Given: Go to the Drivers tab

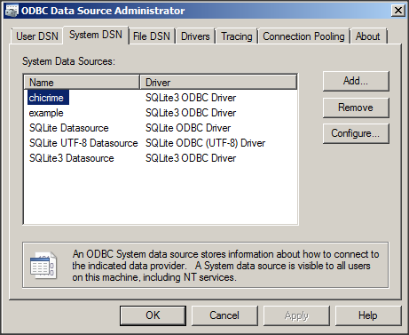Looking at the screenshot, I should point(195,36).
